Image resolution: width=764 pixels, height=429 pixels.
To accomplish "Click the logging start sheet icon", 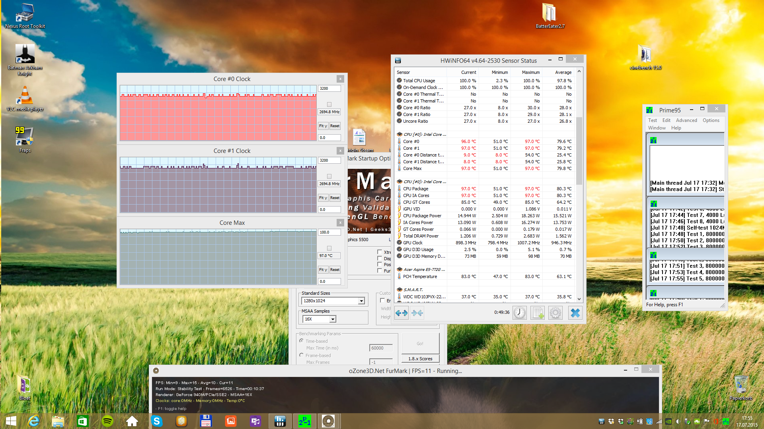I will (x=538, y=313).
